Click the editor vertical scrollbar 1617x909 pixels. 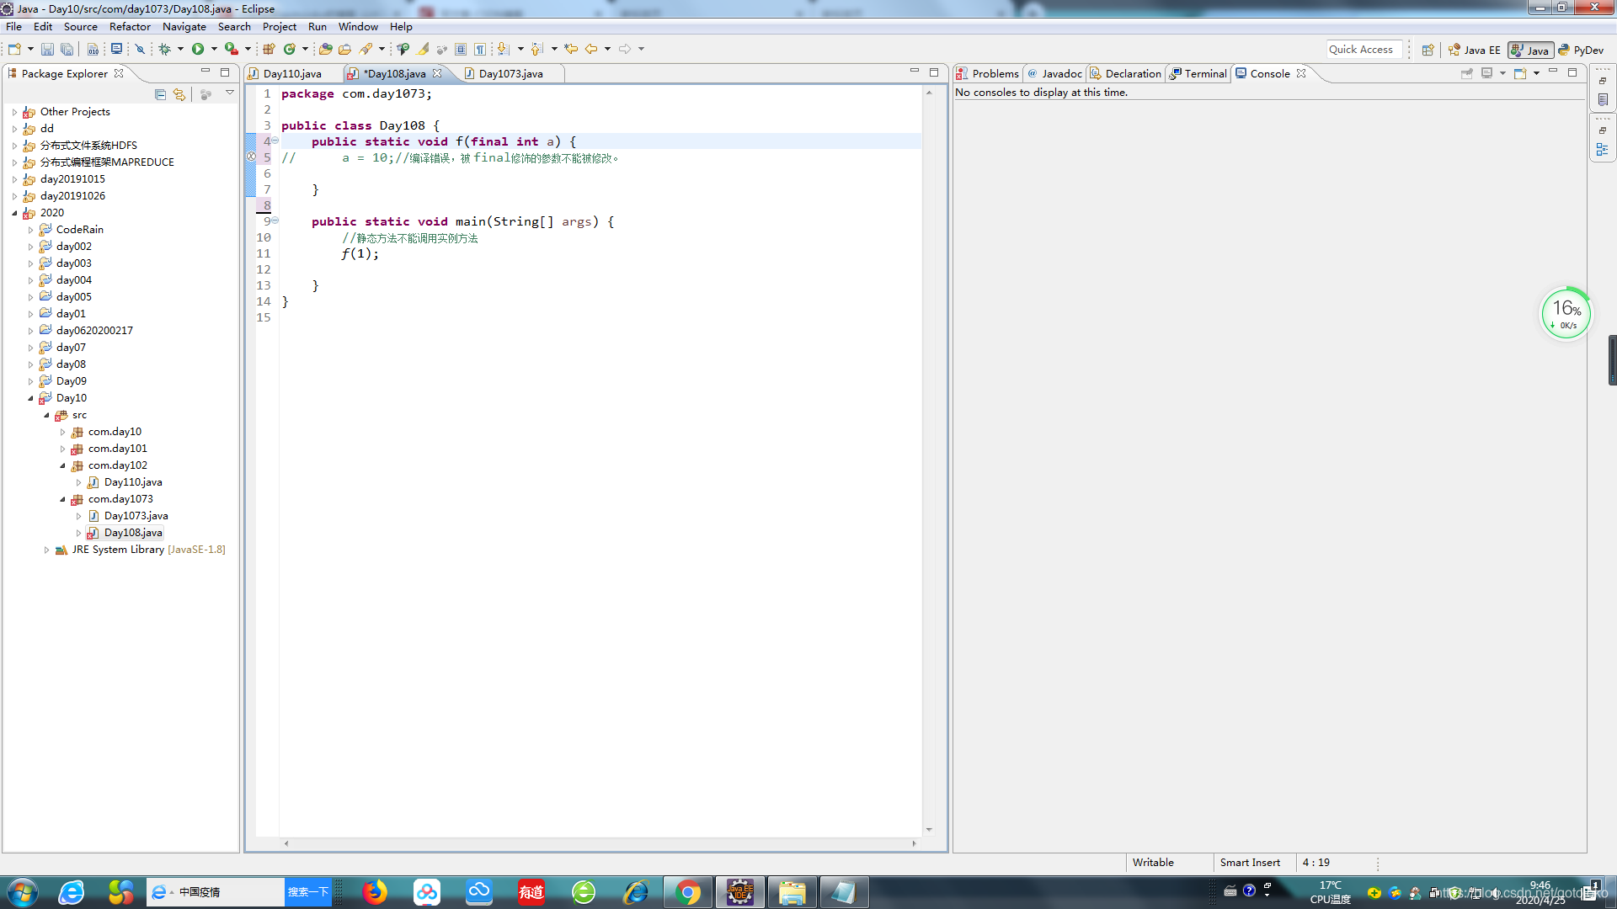[x=929, y=460]
